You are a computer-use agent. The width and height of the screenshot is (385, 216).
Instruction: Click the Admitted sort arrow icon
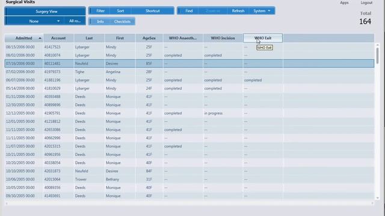pyautogui.click(x=40, y=38)
